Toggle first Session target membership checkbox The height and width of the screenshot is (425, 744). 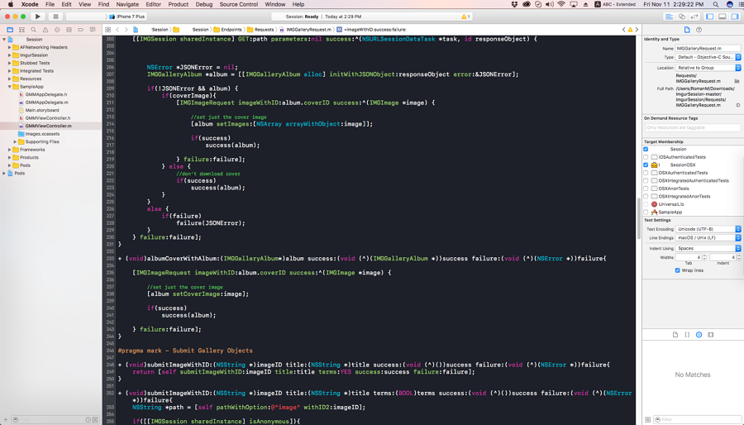[x=646, y=149]
